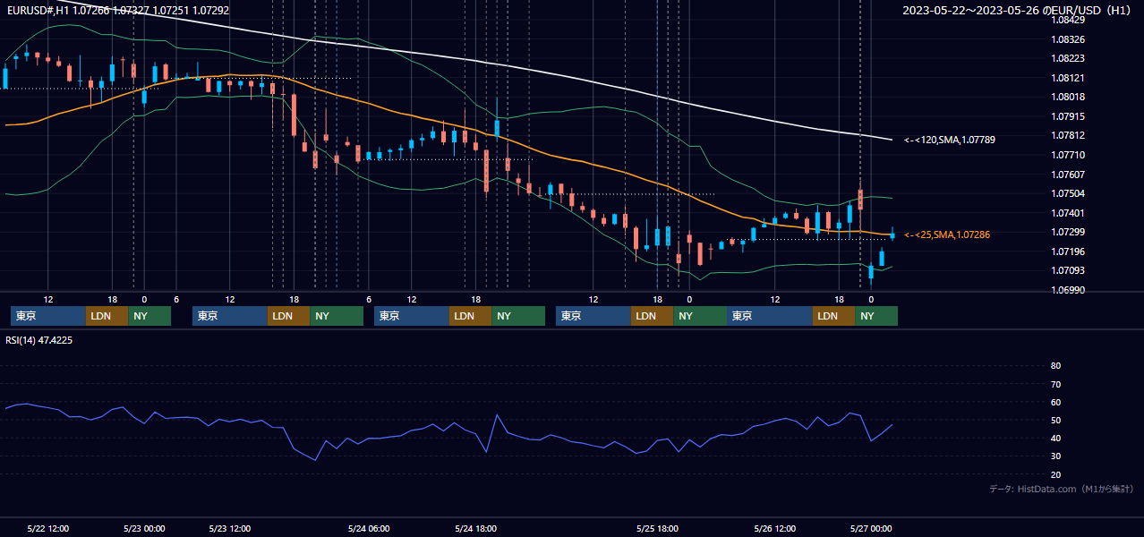Click RSI scale value 60
This screenshot has height=537, width=1144.
pyautogui.click(x=1055, y=402)
